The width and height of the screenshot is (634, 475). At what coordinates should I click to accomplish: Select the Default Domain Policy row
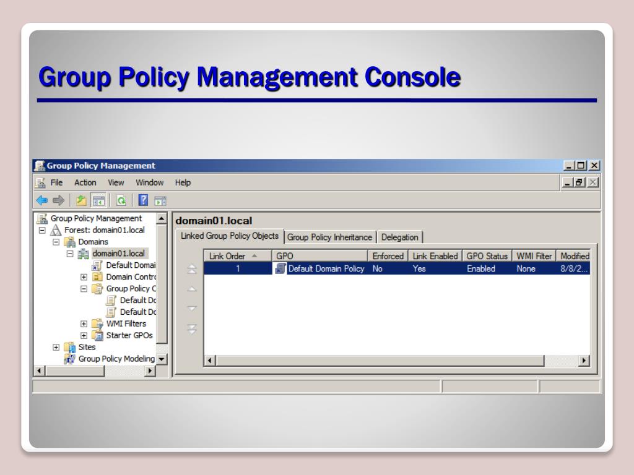(x=397, y=268)
